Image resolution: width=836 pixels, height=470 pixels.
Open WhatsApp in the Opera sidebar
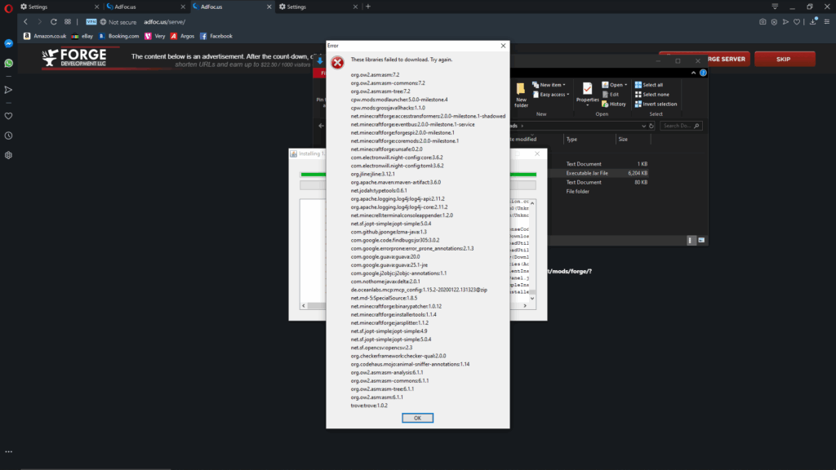tap(8, 64)
